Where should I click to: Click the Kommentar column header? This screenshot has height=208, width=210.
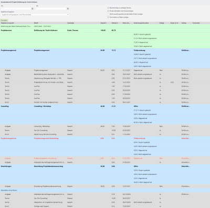coord(196,23)
